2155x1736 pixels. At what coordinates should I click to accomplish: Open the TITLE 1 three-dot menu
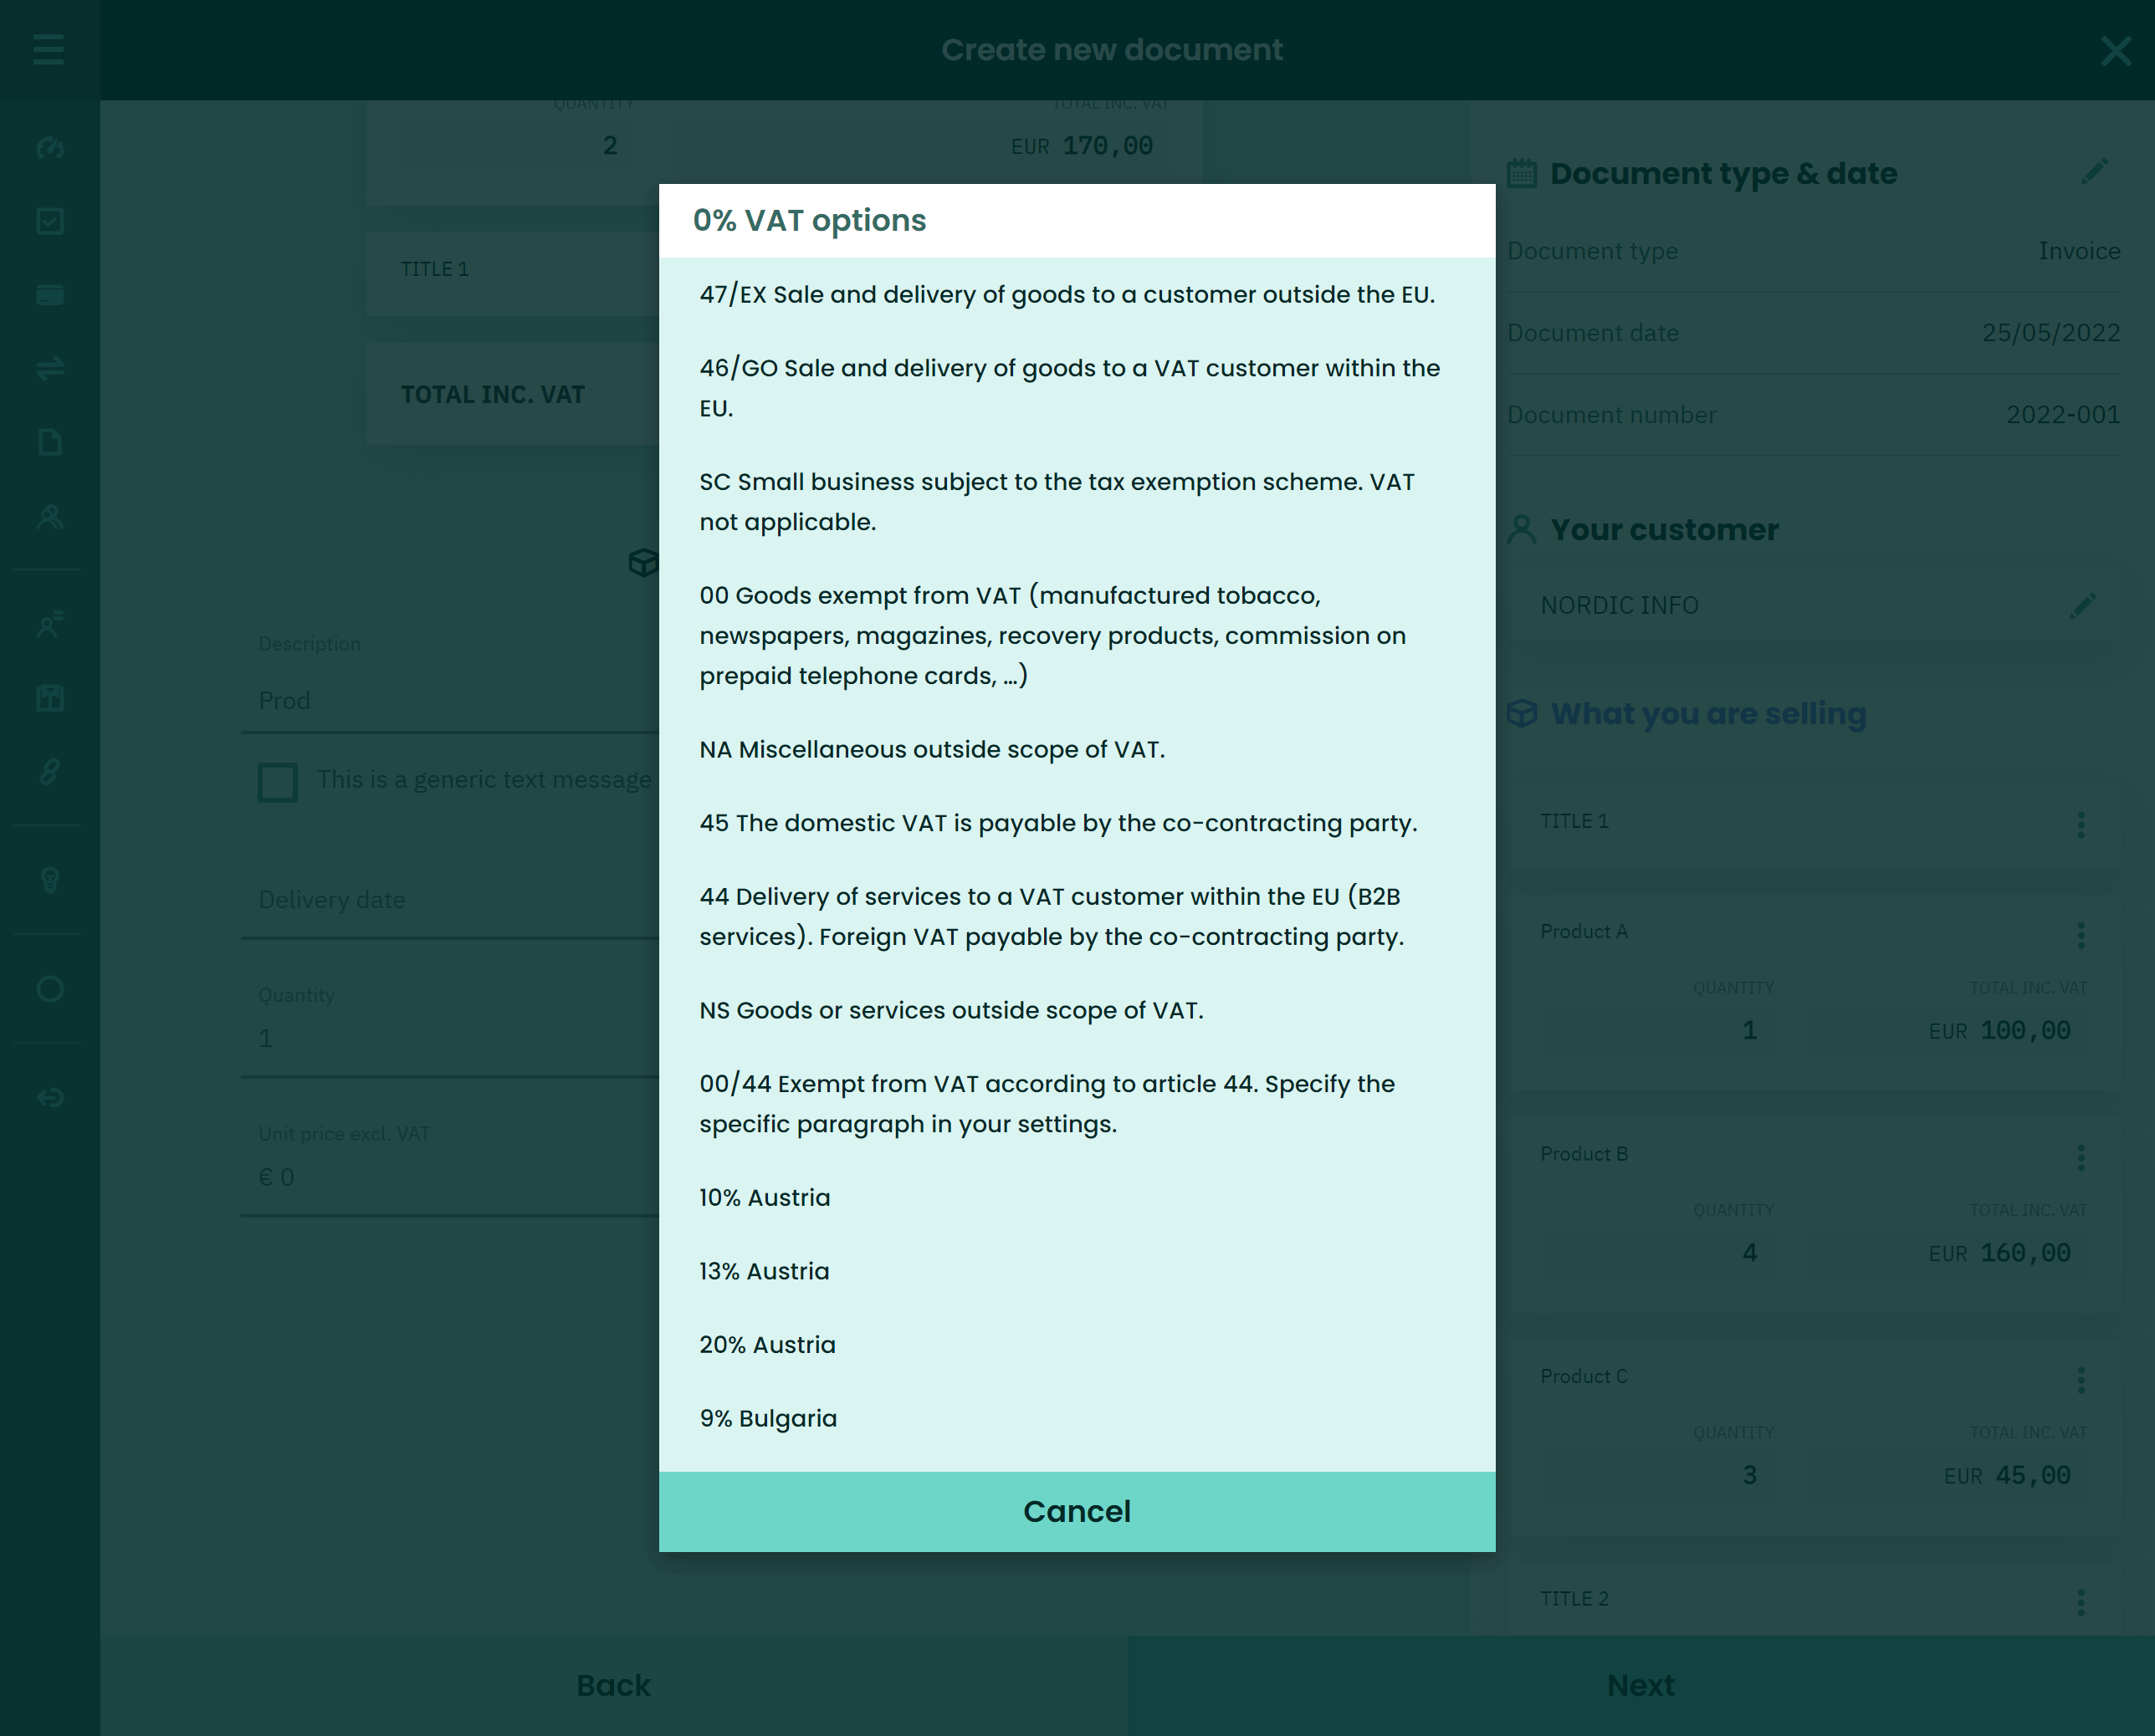pos(2081,824)
